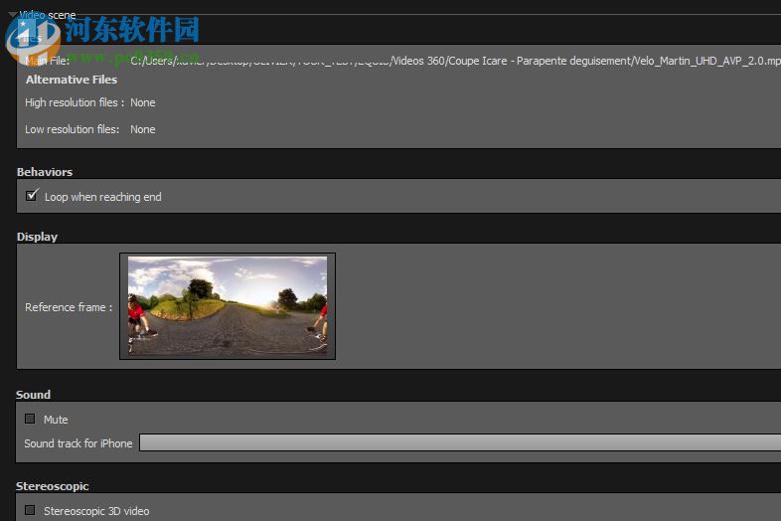This screenshot has width=781, height=521.
Task: Click the Reference frame label
Action: pos(69,307)
